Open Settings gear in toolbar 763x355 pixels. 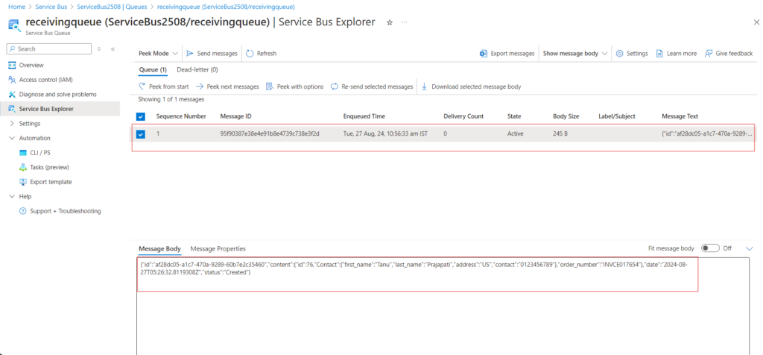tap(619, 54)
